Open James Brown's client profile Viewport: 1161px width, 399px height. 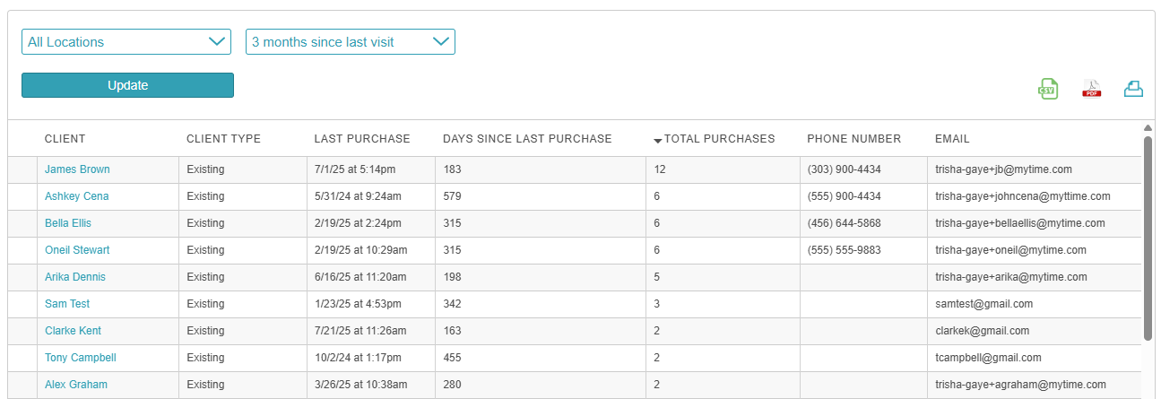click(x=77, y=169)
